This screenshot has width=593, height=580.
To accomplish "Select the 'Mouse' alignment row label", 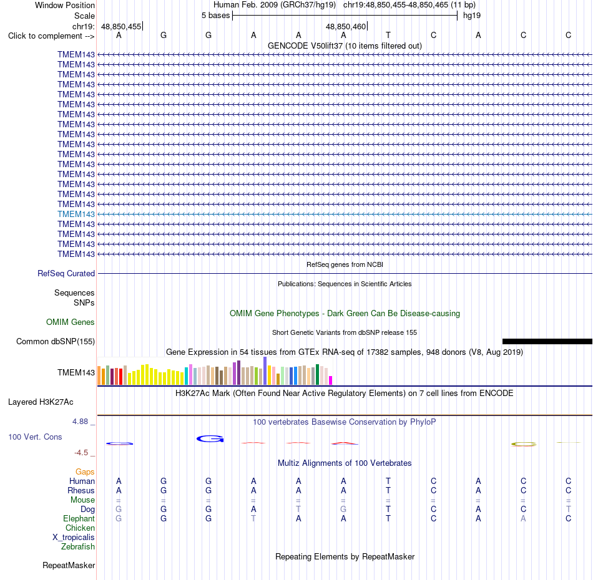I will [82, 500].
